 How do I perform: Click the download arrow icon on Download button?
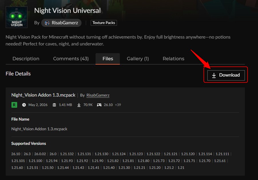click(x=214, y=75)
